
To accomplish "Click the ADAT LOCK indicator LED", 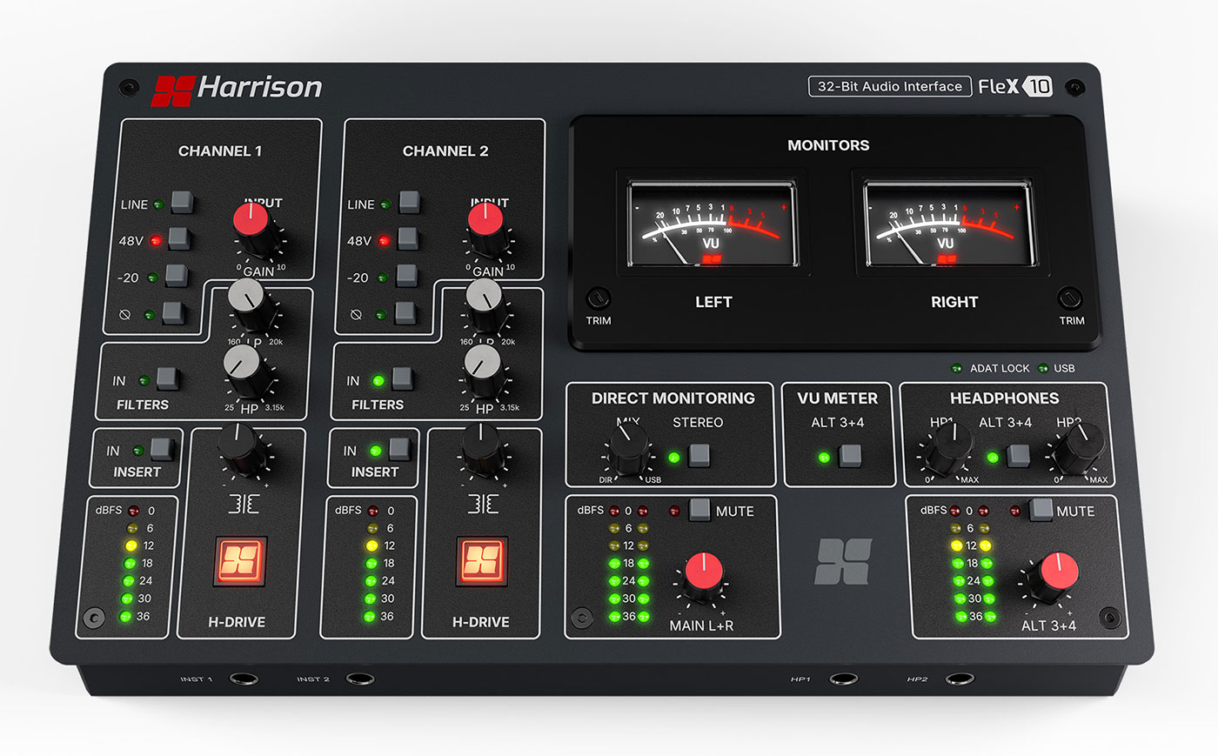I will [x=957, y=368].
